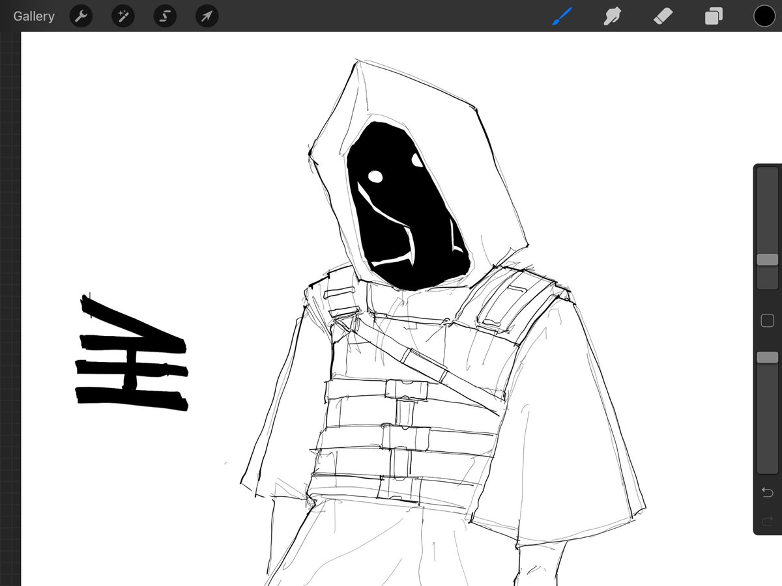
Task: Open the Adjustments magic wand menu
Action: click(x=123, y=16)
